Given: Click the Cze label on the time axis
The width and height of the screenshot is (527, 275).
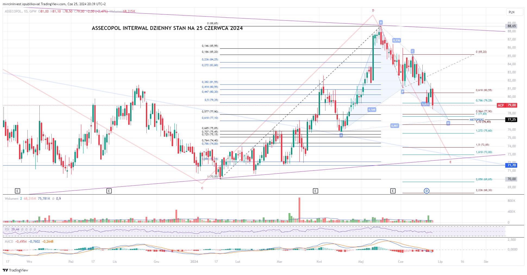Looking at the screenshot, I should [x=400, y=262].
